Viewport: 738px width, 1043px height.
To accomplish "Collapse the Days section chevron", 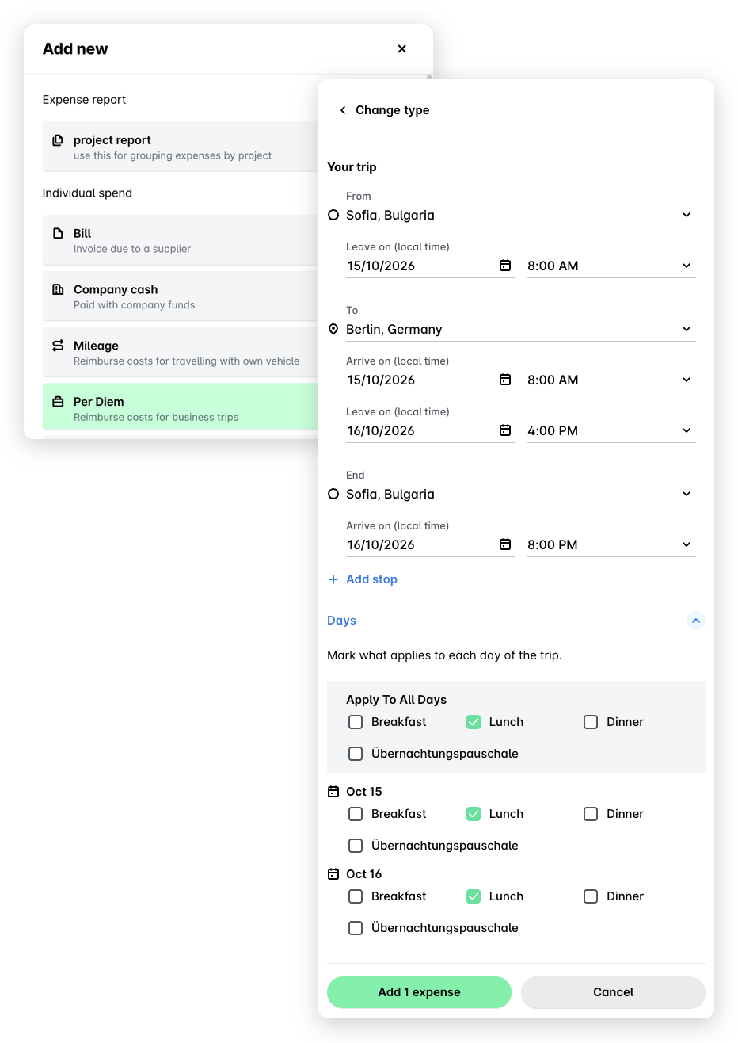I will tap(695, 621).
